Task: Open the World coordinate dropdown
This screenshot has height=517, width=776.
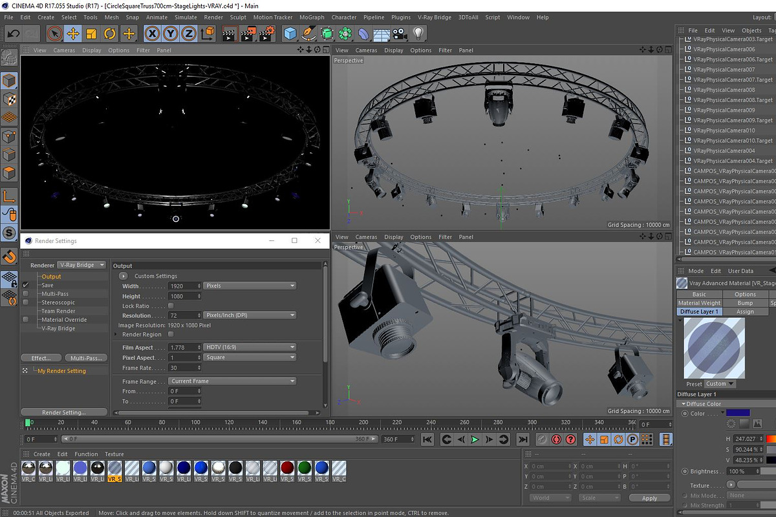Action: [550, 498]
